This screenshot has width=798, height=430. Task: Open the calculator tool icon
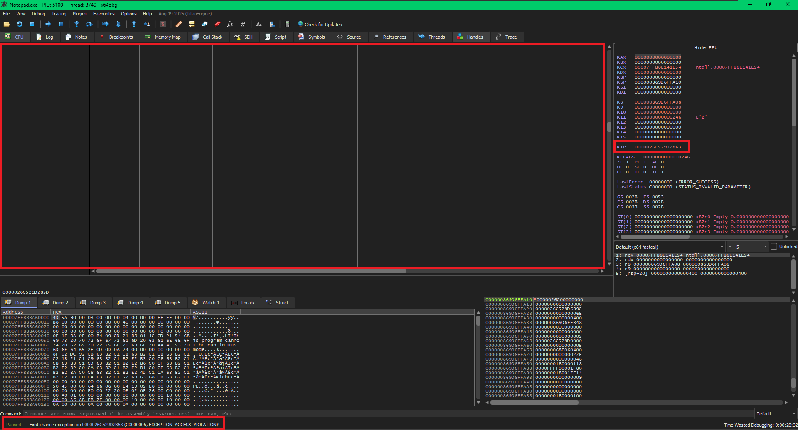tap(287, 24)
